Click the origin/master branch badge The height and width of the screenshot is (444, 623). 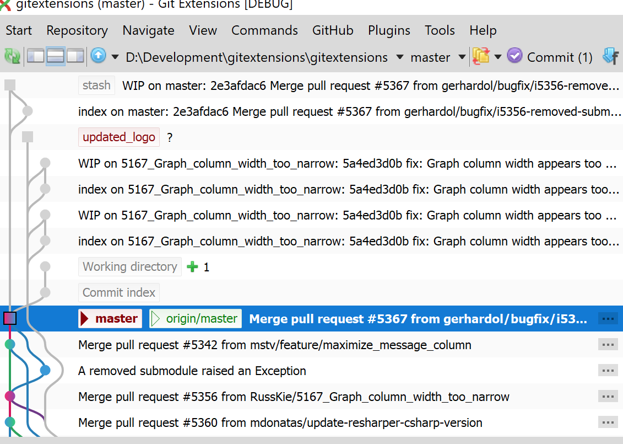tap(194, 319)
